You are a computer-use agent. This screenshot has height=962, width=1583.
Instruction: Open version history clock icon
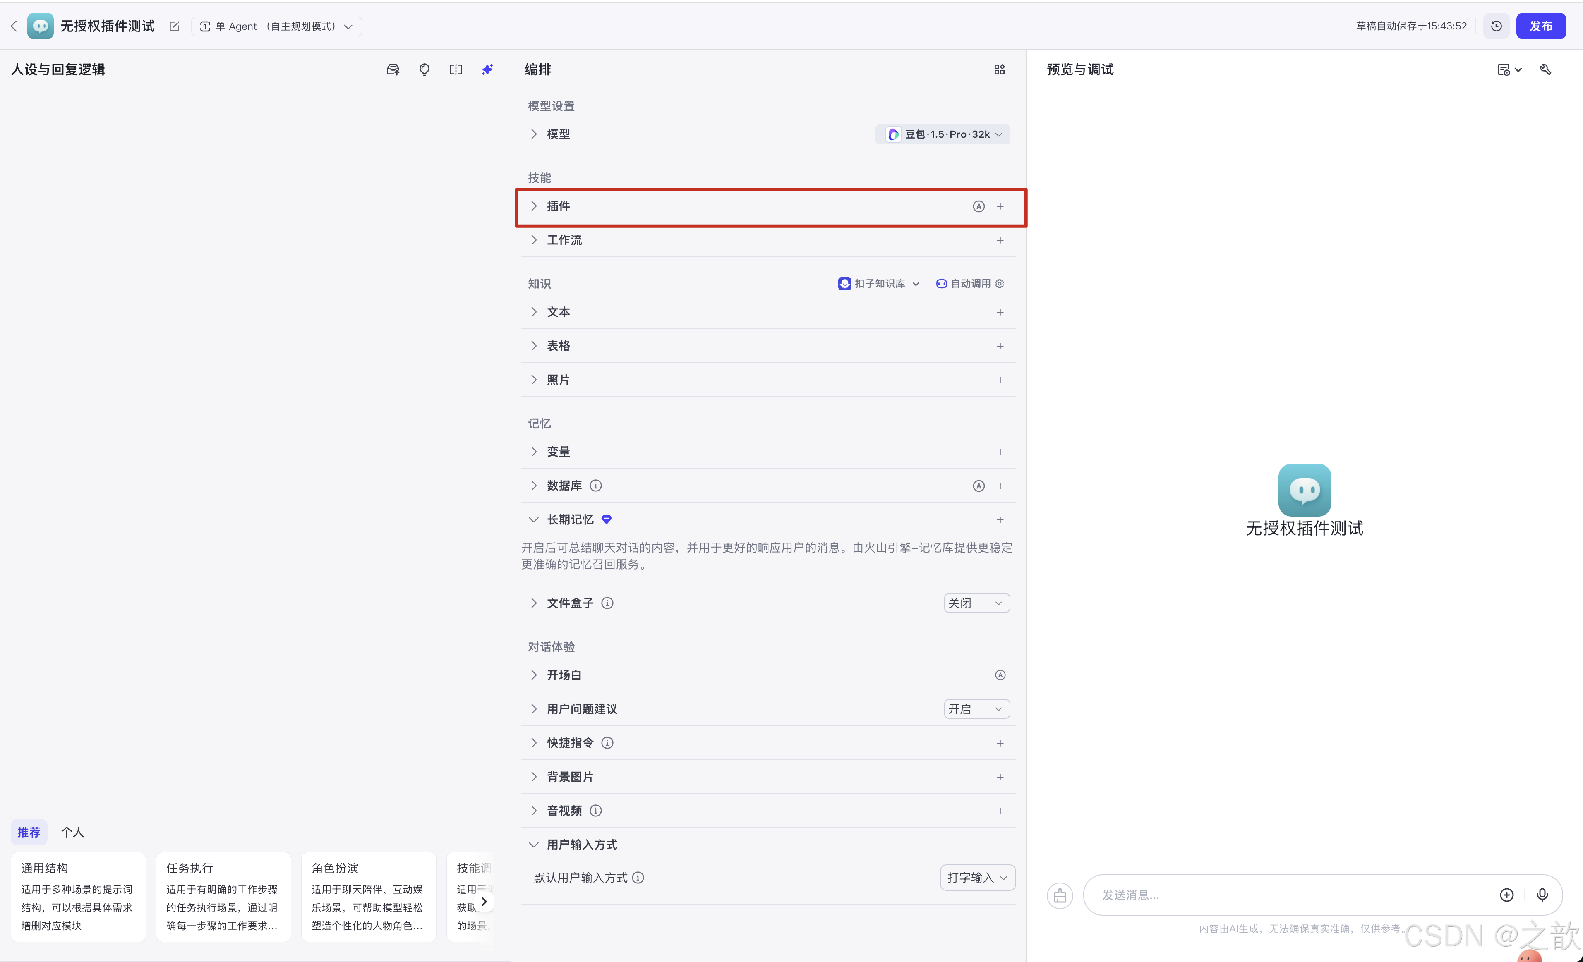coord(1496,26)
